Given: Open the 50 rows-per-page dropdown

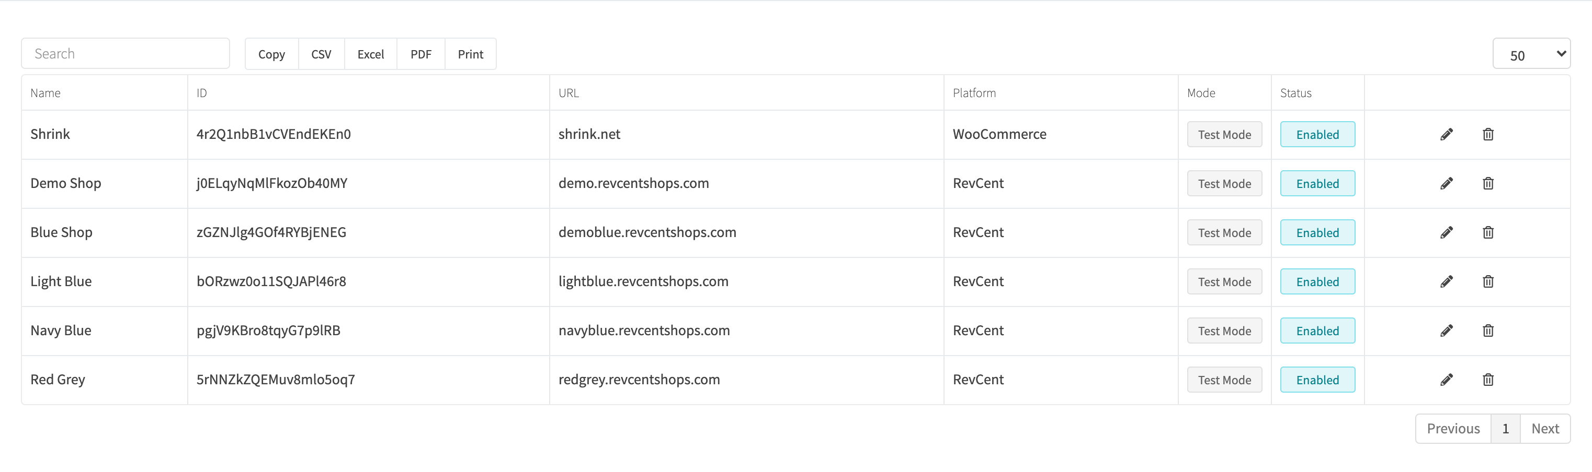Looking at the screenshot, I should click(x=1531, y=54).
